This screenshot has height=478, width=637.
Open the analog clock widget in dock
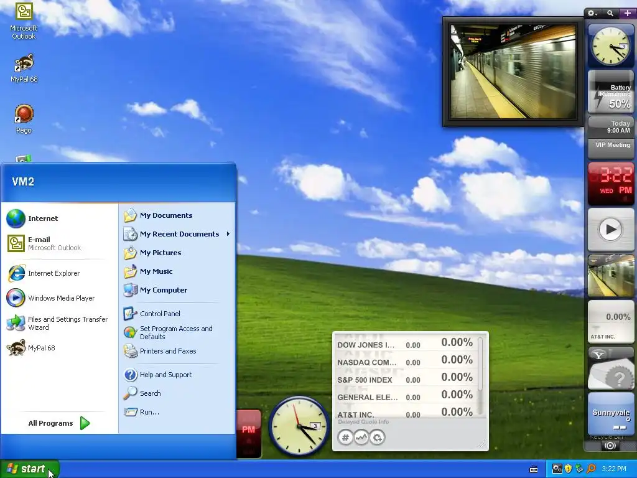tap(611, 45)
